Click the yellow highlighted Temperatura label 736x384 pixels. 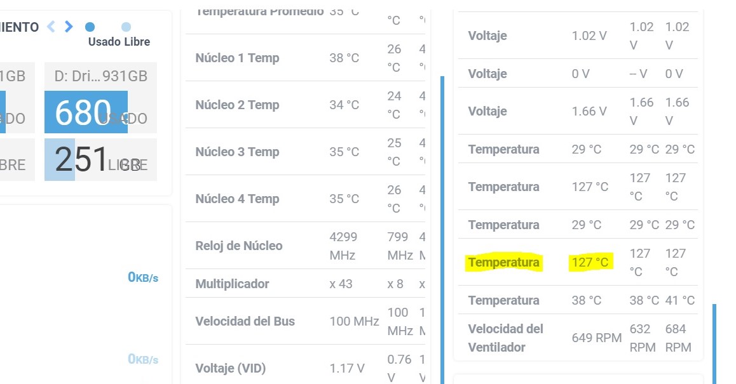pyautogui.click(x=503, y=262)
